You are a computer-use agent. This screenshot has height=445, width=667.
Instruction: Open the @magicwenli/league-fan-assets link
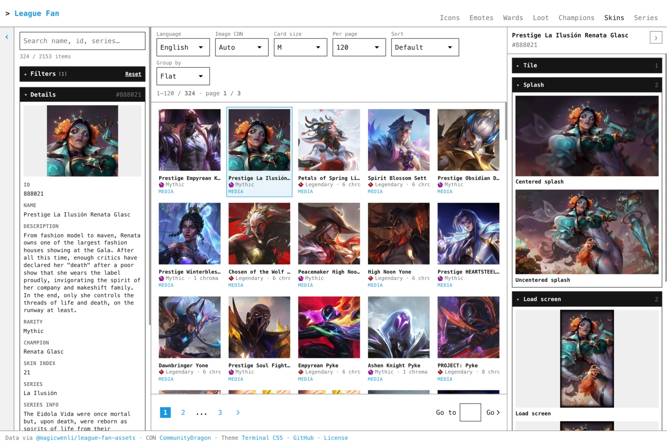86,438
